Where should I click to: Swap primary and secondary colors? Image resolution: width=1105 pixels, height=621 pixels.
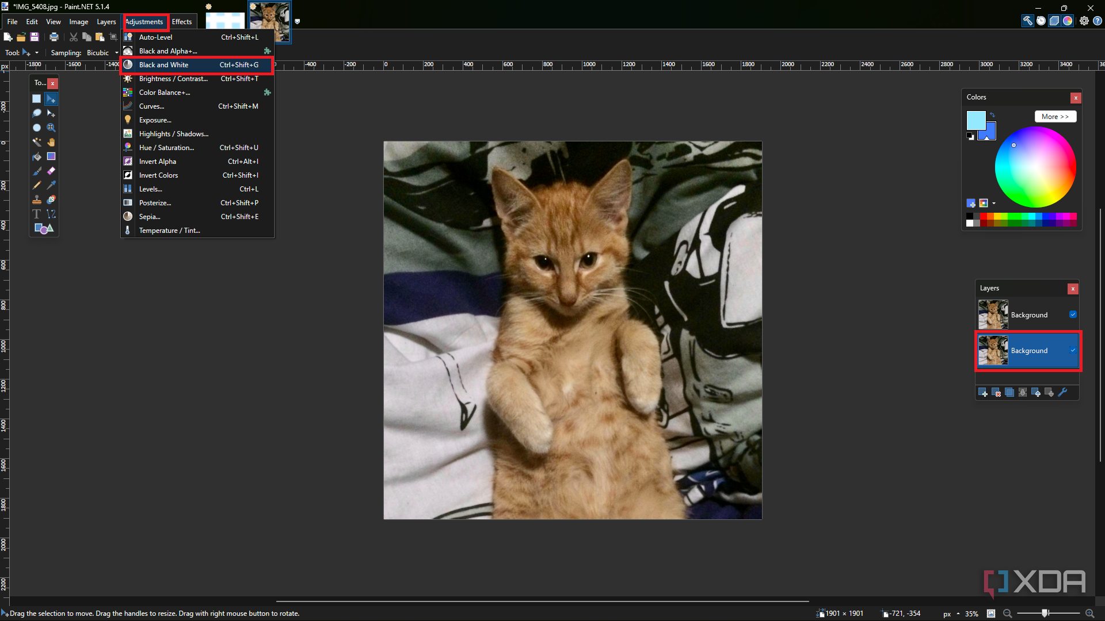click(992, 115)
